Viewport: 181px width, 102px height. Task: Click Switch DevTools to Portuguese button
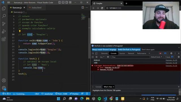[x=129, y=50]
